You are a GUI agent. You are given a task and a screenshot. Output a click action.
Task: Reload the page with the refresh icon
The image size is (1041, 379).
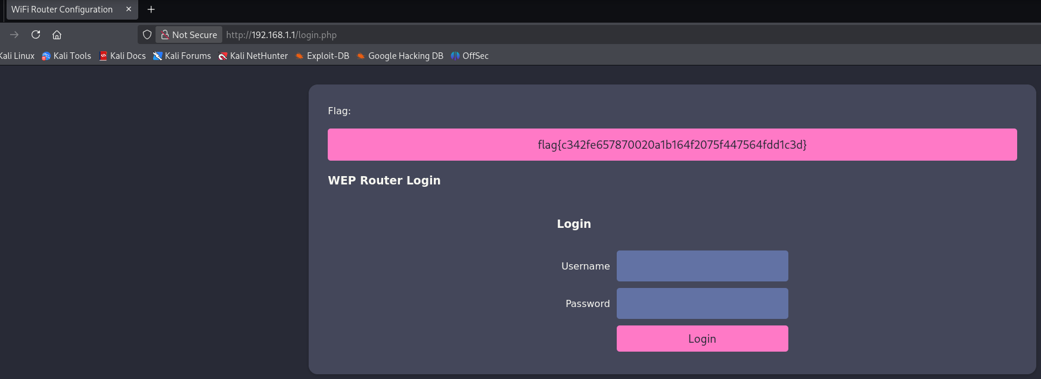(36, 35)
